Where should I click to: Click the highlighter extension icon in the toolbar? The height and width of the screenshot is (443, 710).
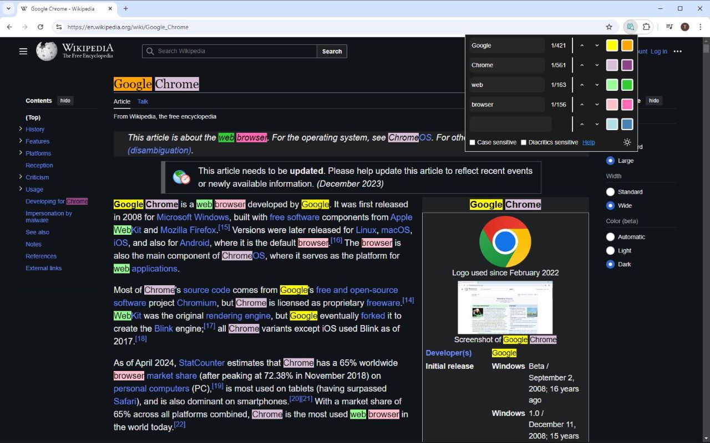[630, 27]
